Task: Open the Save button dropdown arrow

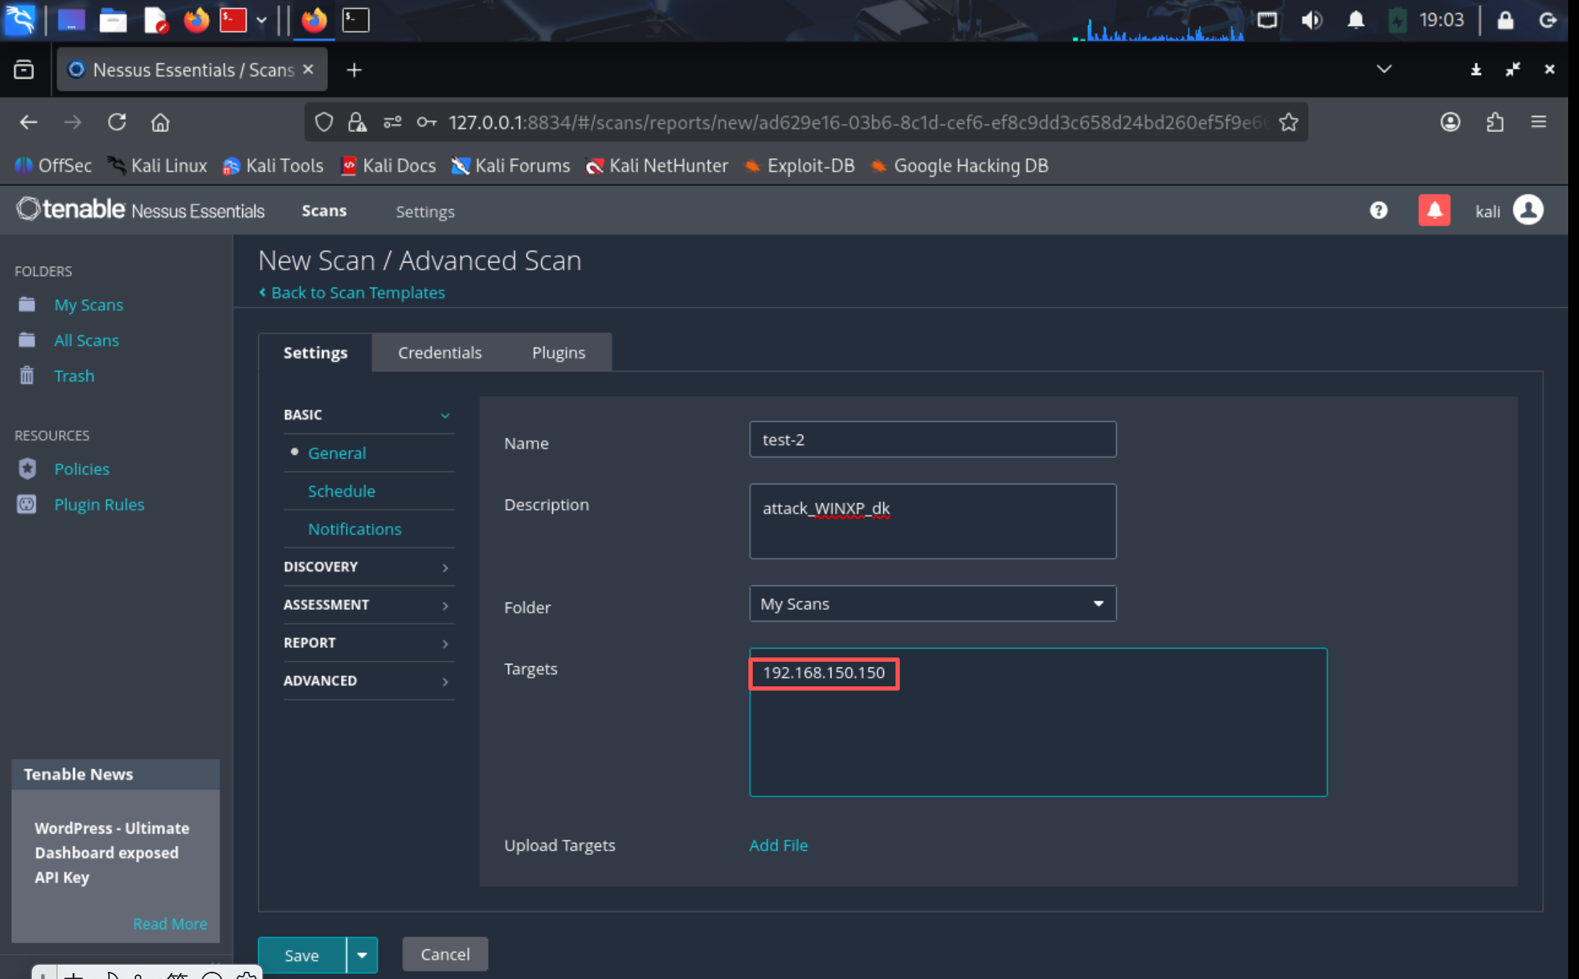Action: click(x=362, y=955)
